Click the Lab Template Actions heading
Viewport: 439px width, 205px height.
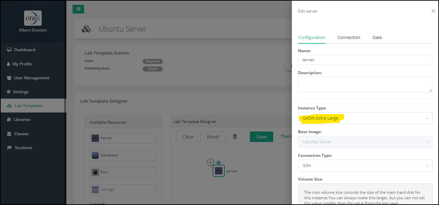tap(107, 53)
